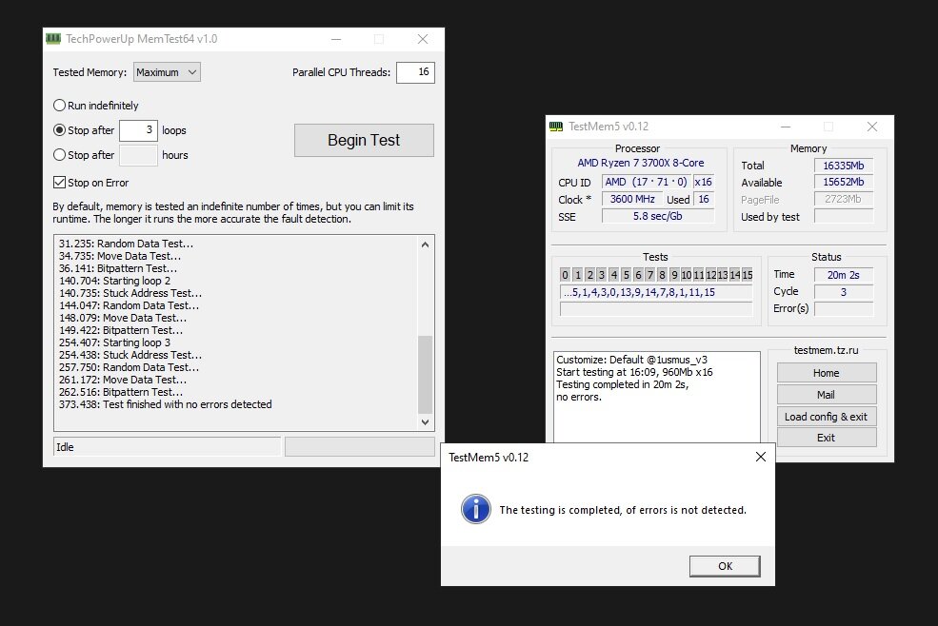Click the Available memory '15652Mb' value
Image resolution: width=938 pixels, height=626 pixels.
tap(843, 182)
